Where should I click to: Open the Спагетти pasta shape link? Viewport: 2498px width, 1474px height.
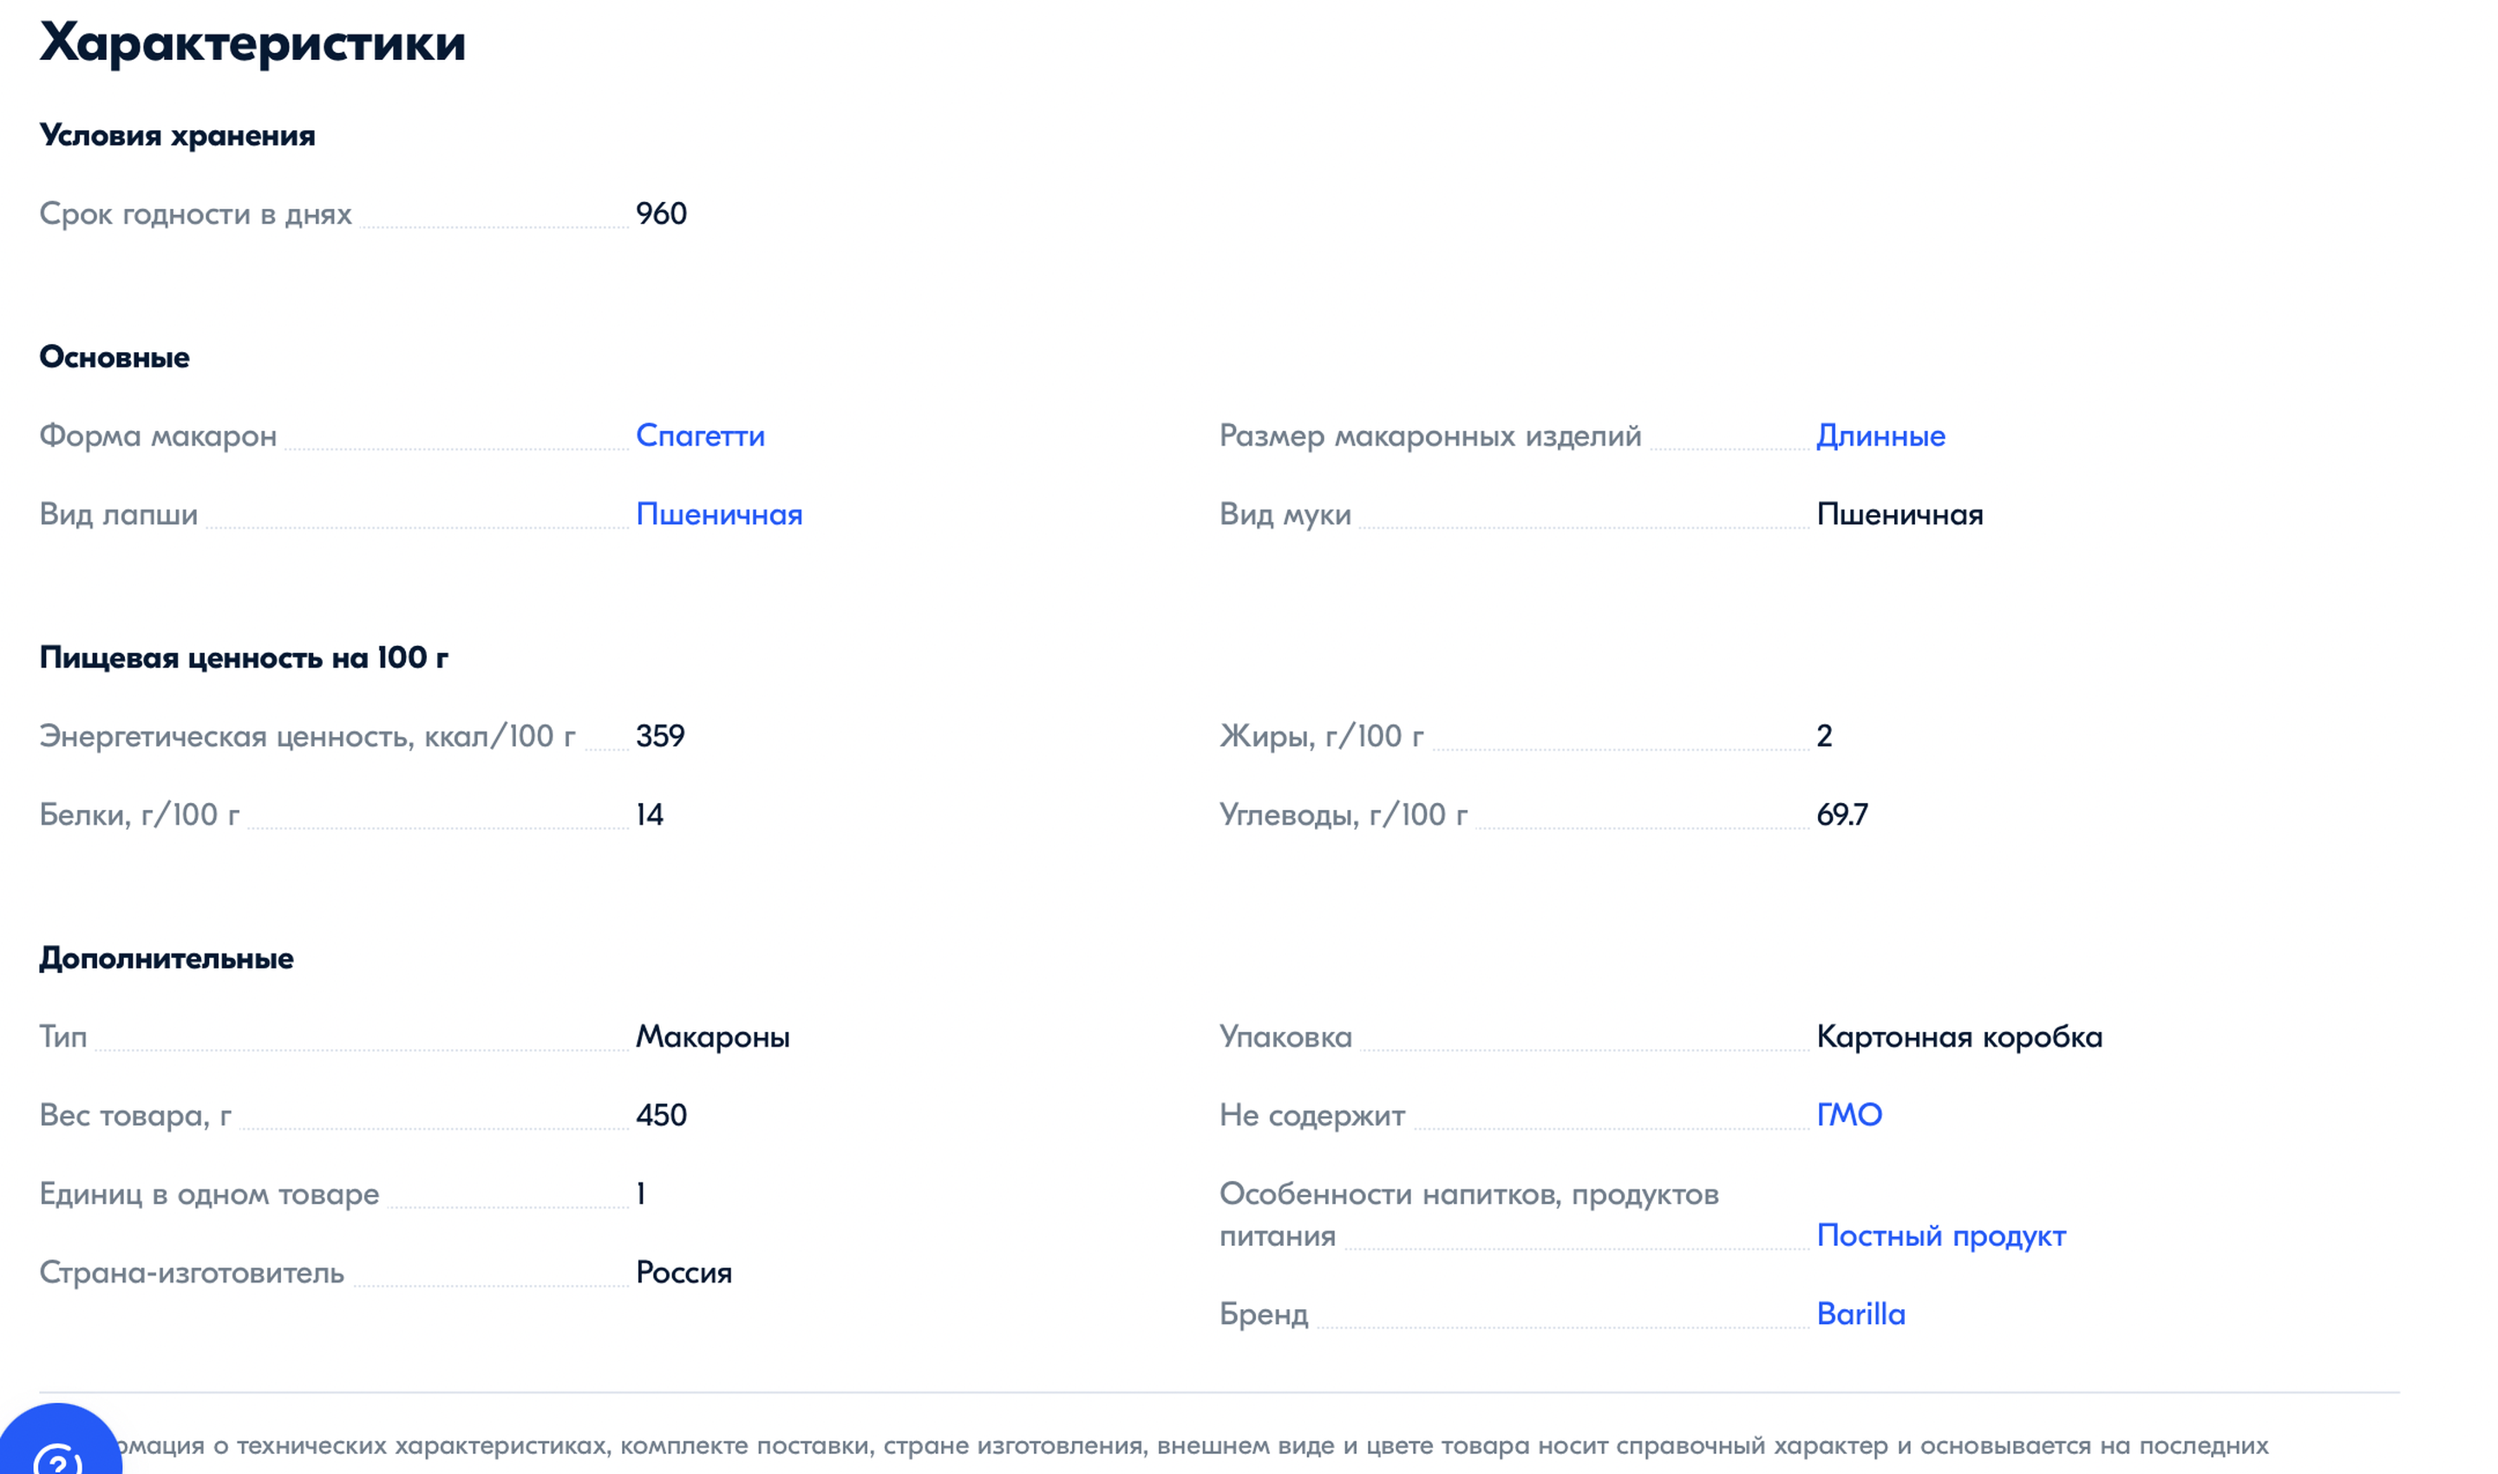699,435
